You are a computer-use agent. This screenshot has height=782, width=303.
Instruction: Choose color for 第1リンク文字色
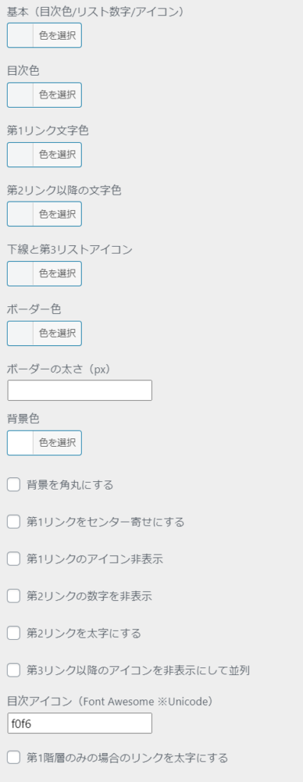point(44,154)
